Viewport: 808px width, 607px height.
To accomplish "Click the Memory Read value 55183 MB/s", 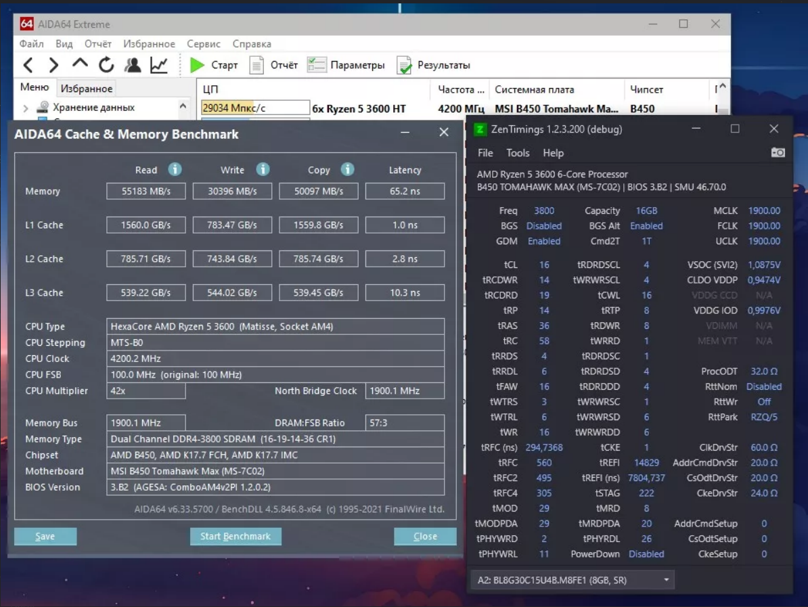I will click(145, 192).
